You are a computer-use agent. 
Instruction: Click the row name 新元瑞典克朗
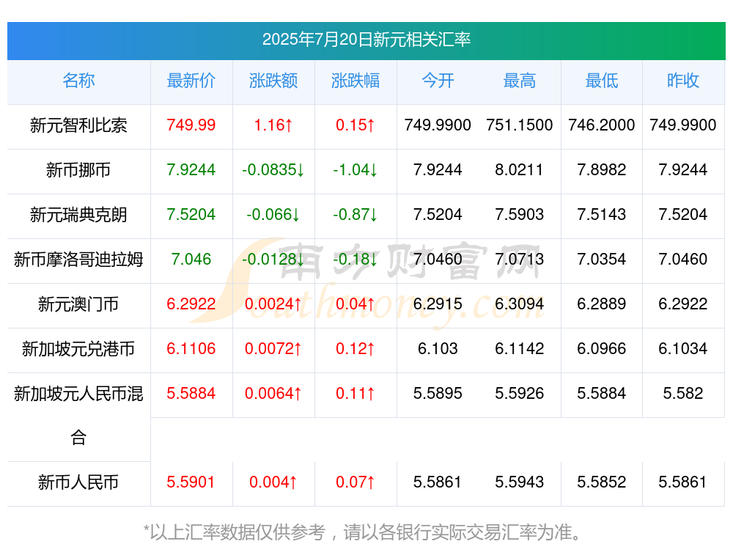pyautogui.click(x=78, y=215)
